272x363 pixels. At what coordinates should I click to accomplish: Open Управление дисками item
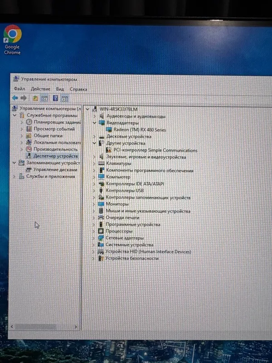click(55, 169)
